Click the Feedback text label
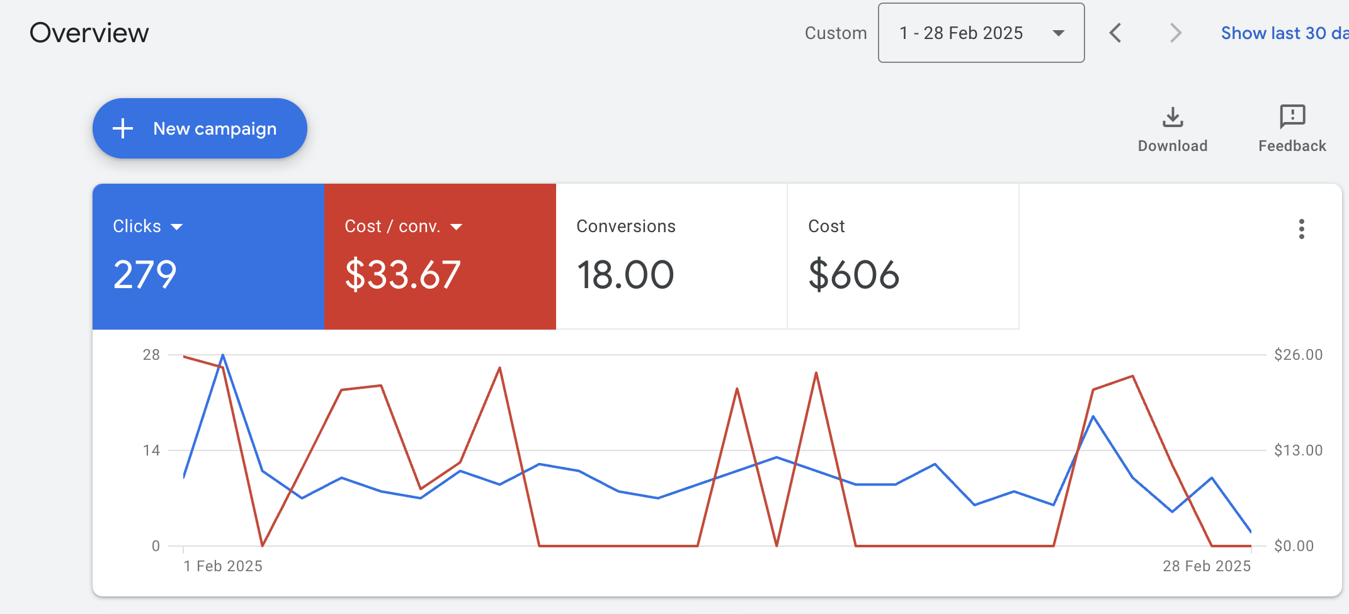Viewport: 1349px width, 614px height. click(1292, 146)
